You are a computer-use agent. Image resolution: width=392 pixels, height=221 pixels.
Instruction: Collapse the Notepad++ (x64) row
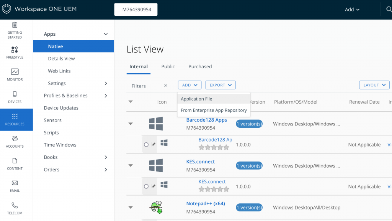click(131, 208)
